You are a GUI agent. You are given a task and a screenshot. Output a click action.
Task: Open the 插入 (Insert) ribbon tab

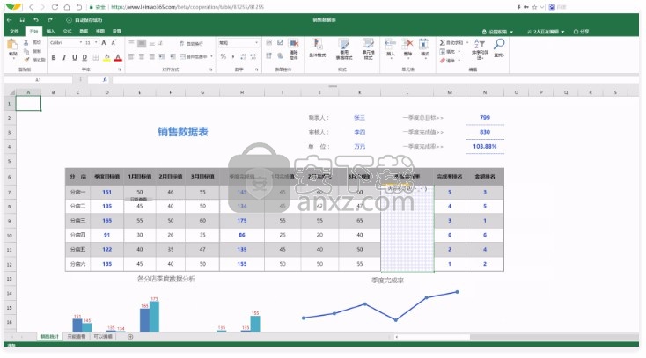[x=50, y=31]
